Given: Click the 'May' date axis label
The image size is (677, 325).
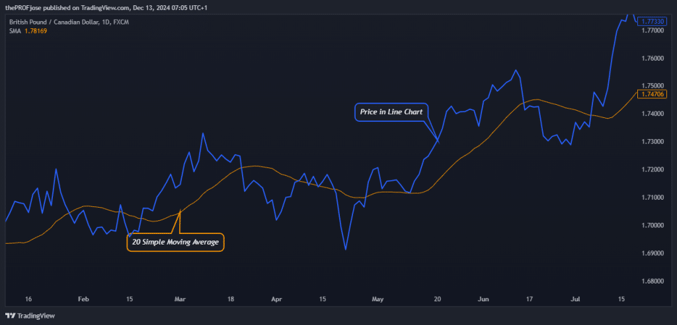Looking at the screenshot, I should [378, 299].
